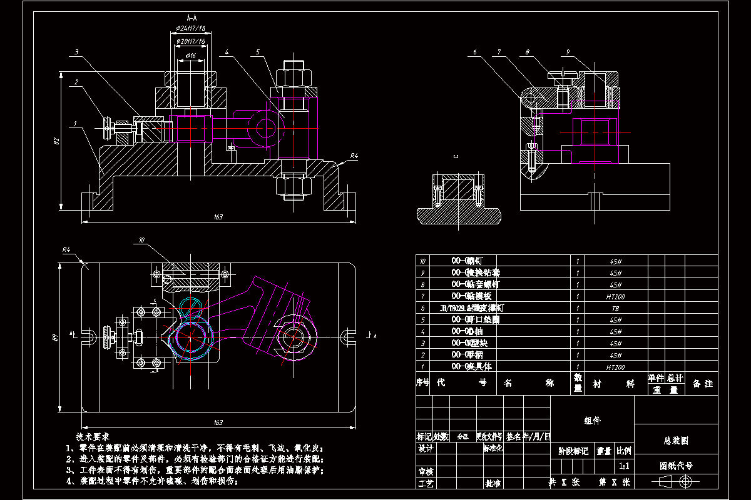Click the '标准化' title block label
Viewport: 751px width, 500px height.
coord(493,448)
